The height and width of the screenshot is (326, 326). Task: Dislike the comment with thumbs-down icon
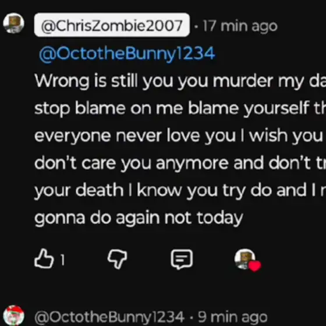[117, 259]
